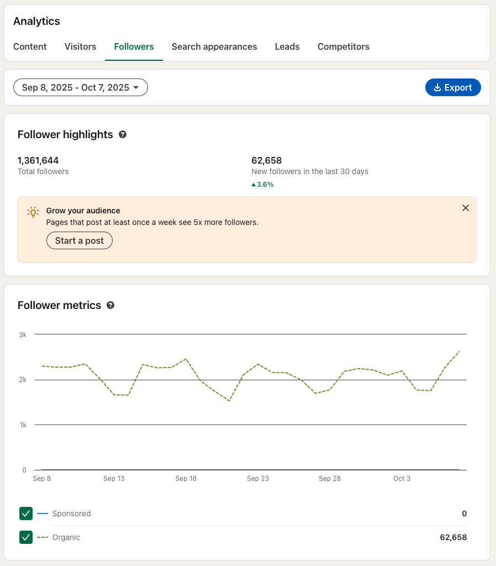Image resolution: width=496 pixels, height=566 pixels.
Task: Open Follower highlights help icon
Action: (123, 134)
